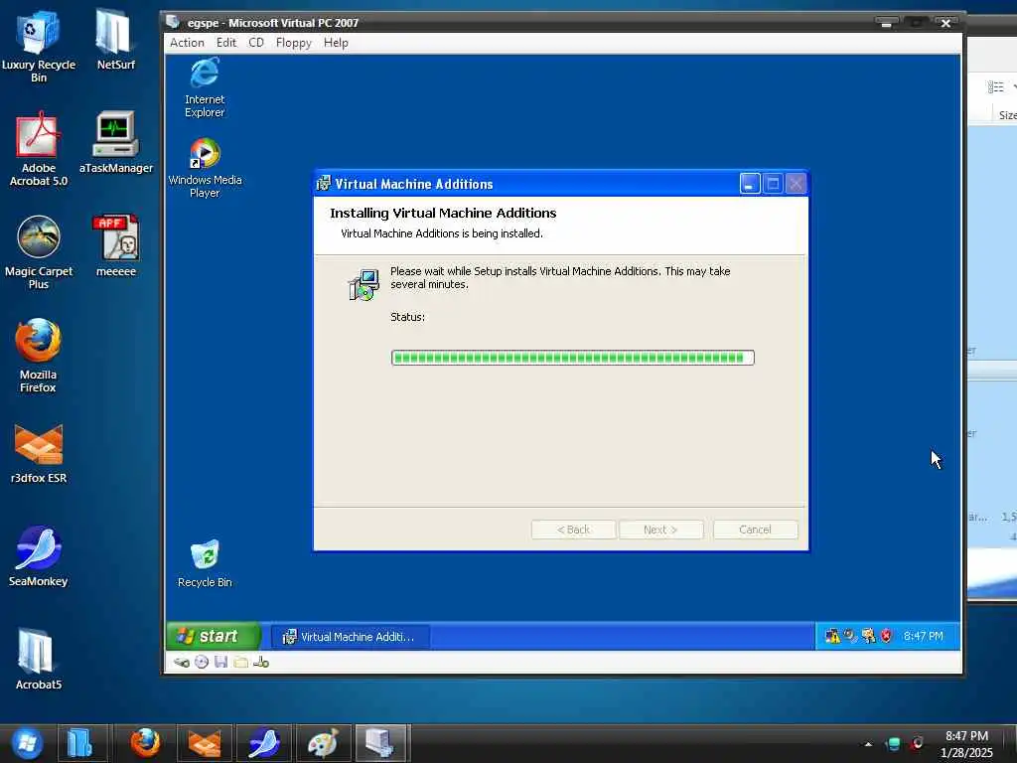The width and height of the screenshot is (1017, 763).
Task: Open the Action menu in Virtual PC
Action: [187, 43]
